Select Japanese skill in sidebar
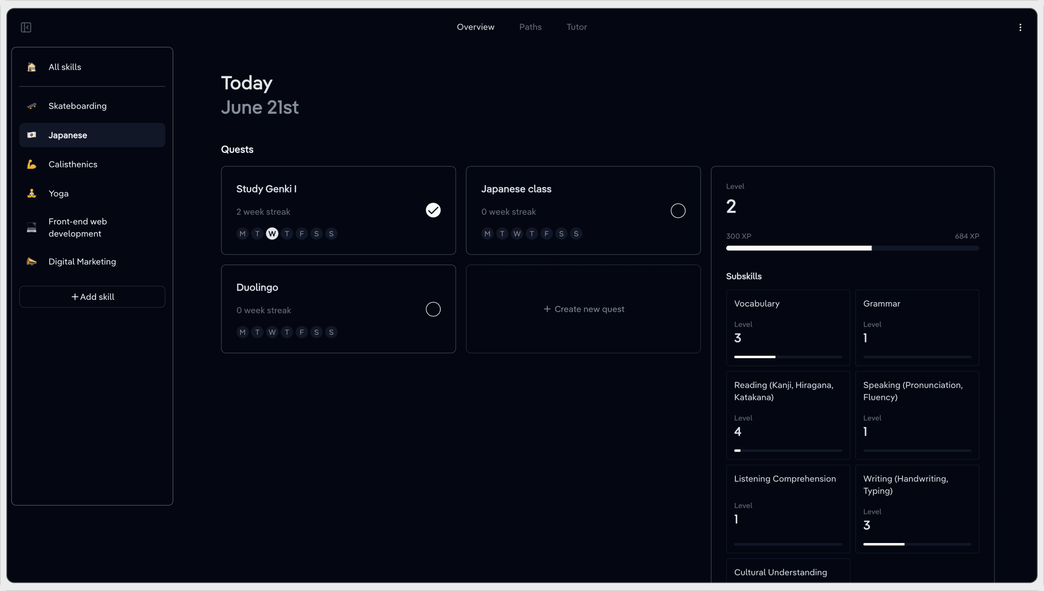Image resolution: width=1044 pixels, height=591 pixels. pos(92,135)
